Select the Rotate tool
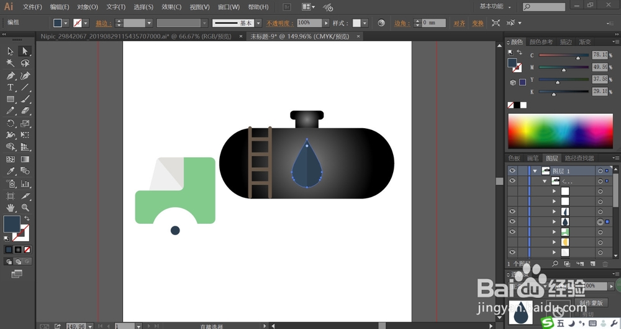This screenshot has height=329, width=621. [11, 123]
